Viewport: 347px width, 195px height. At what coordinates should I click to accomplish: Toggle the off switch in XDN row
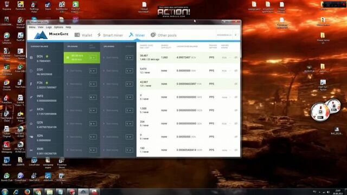click(236, 136)
